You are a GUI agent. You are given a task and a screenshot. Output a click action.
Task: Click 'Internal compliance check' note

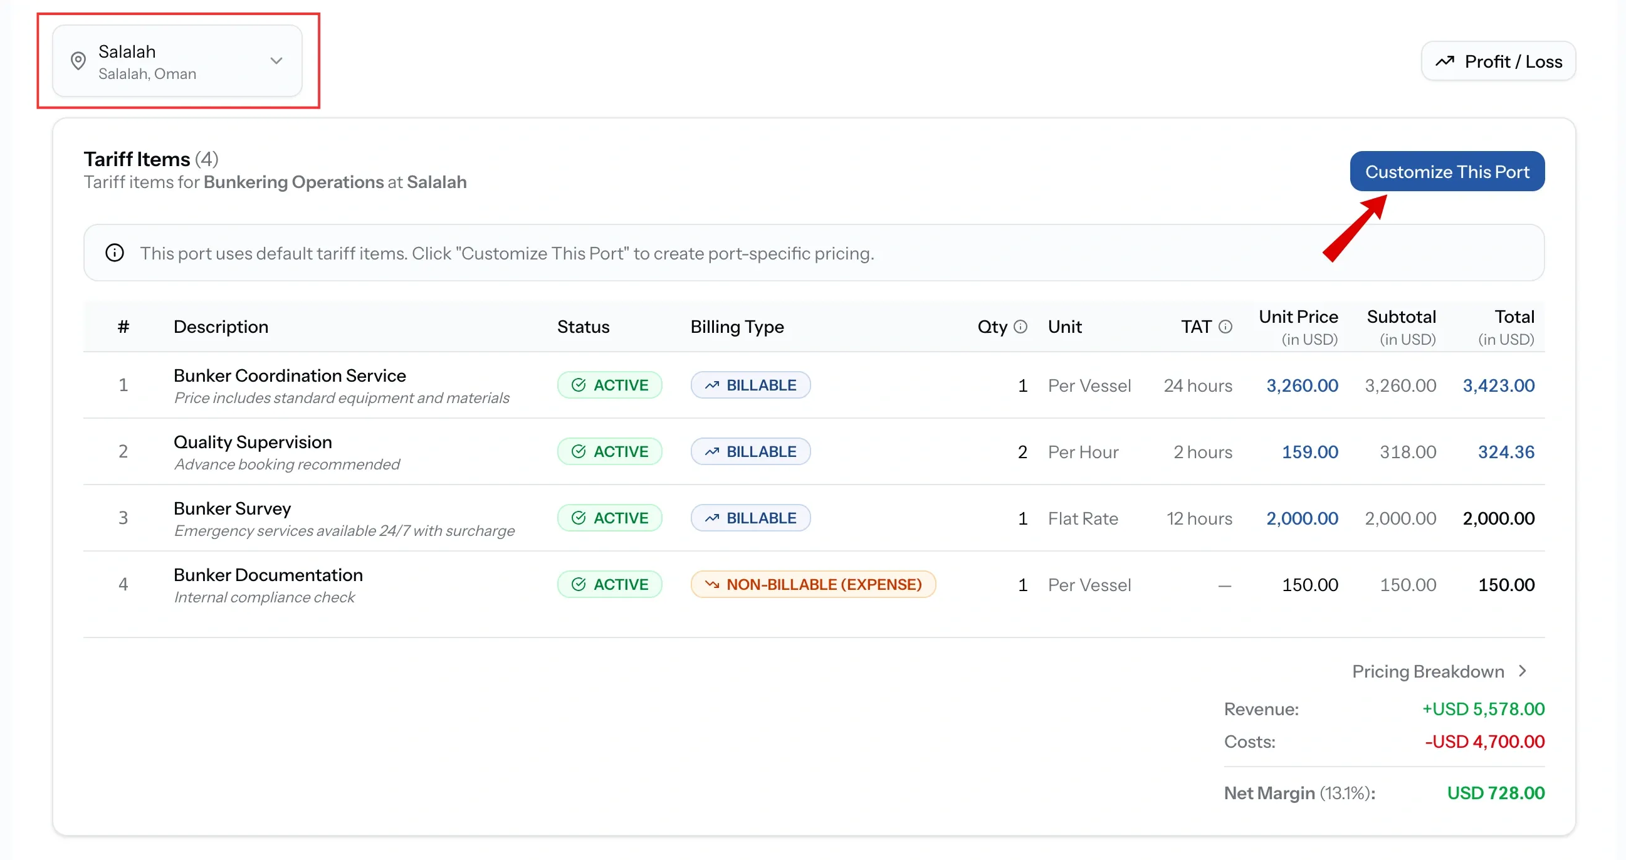pyautogui.click(x=264, y=597)
